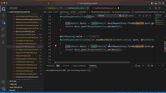Open the Debug Console panel tab
Image resolution: width=166 pixels, height=93 pixels.
(x=79, y=66)
